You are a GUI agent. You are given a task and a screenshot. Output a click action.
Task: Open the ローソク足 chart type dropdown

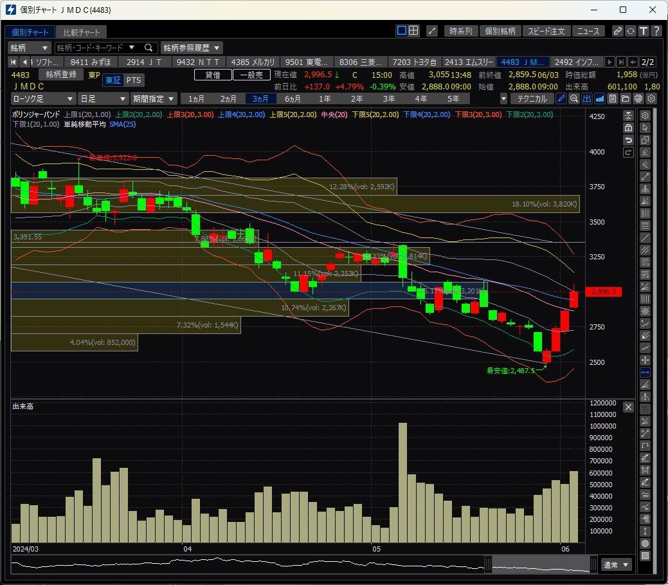[x=43, y=98]
